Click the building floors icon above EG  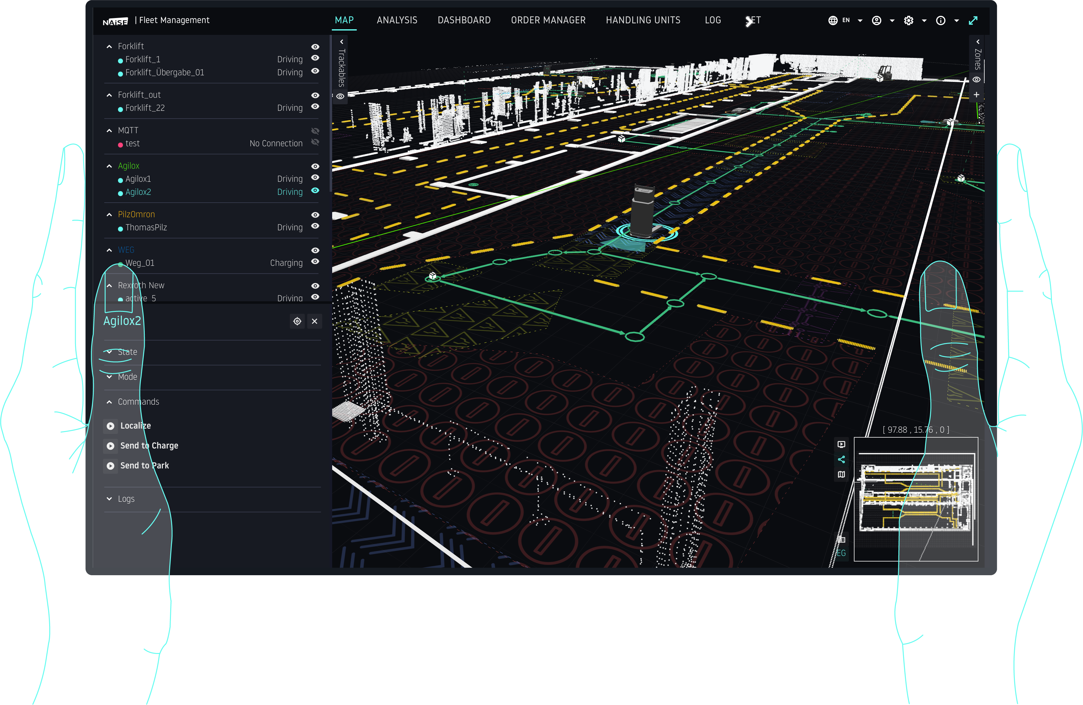[841, 540]
